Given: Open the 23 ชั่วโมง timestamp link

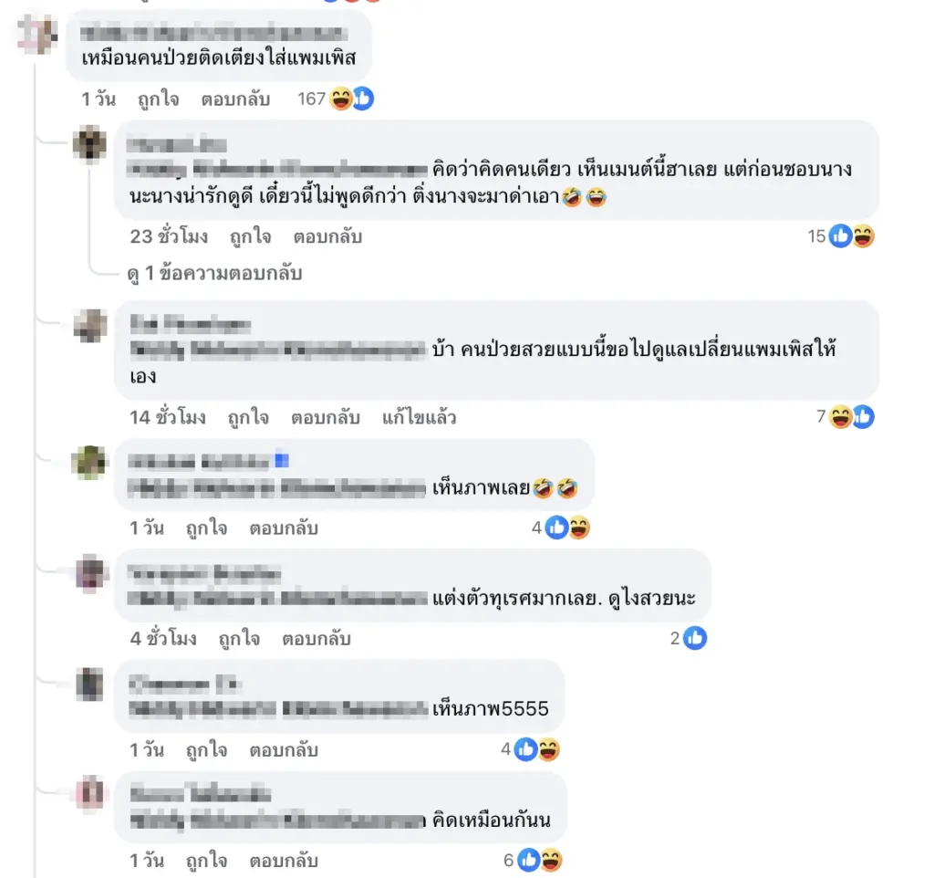Looking at the screenshot, I should point(169,236).
